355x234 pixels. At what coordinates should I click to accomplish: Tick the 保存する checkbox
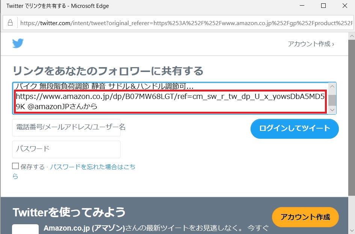pyautogui.click(x=15, y=166)
